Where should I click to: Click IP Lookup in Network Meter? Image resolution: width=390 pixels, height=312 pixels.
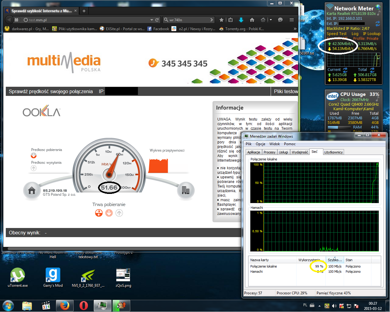click(371, 34)
